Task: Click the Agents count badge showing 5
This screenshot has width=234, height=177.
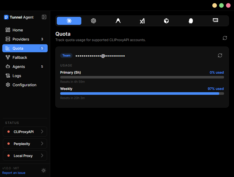Action: pyautogui.click(x=42, y=67)
